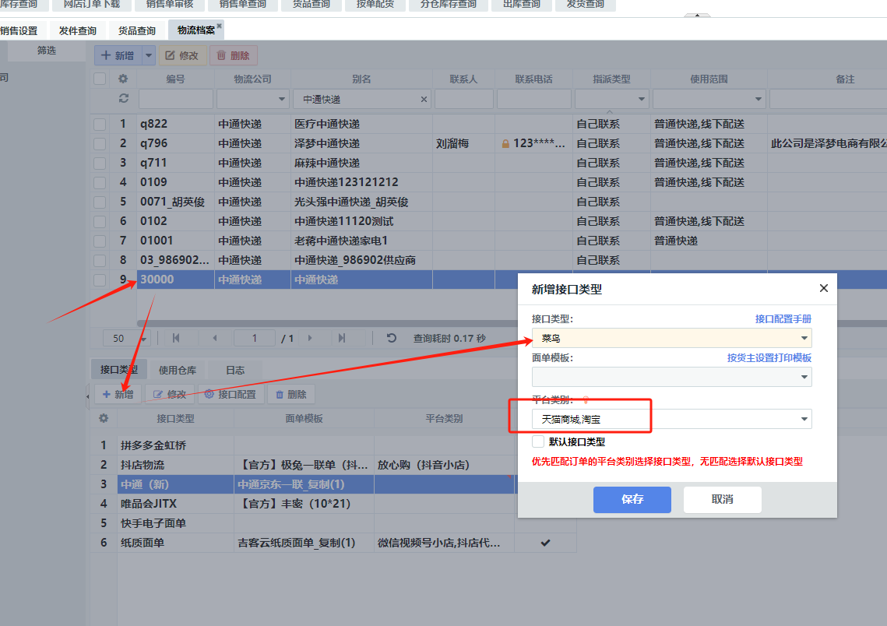Check the 默认接口类型 checkbox
This screenshot has height=626, width=887.
[x=538, y=441]
